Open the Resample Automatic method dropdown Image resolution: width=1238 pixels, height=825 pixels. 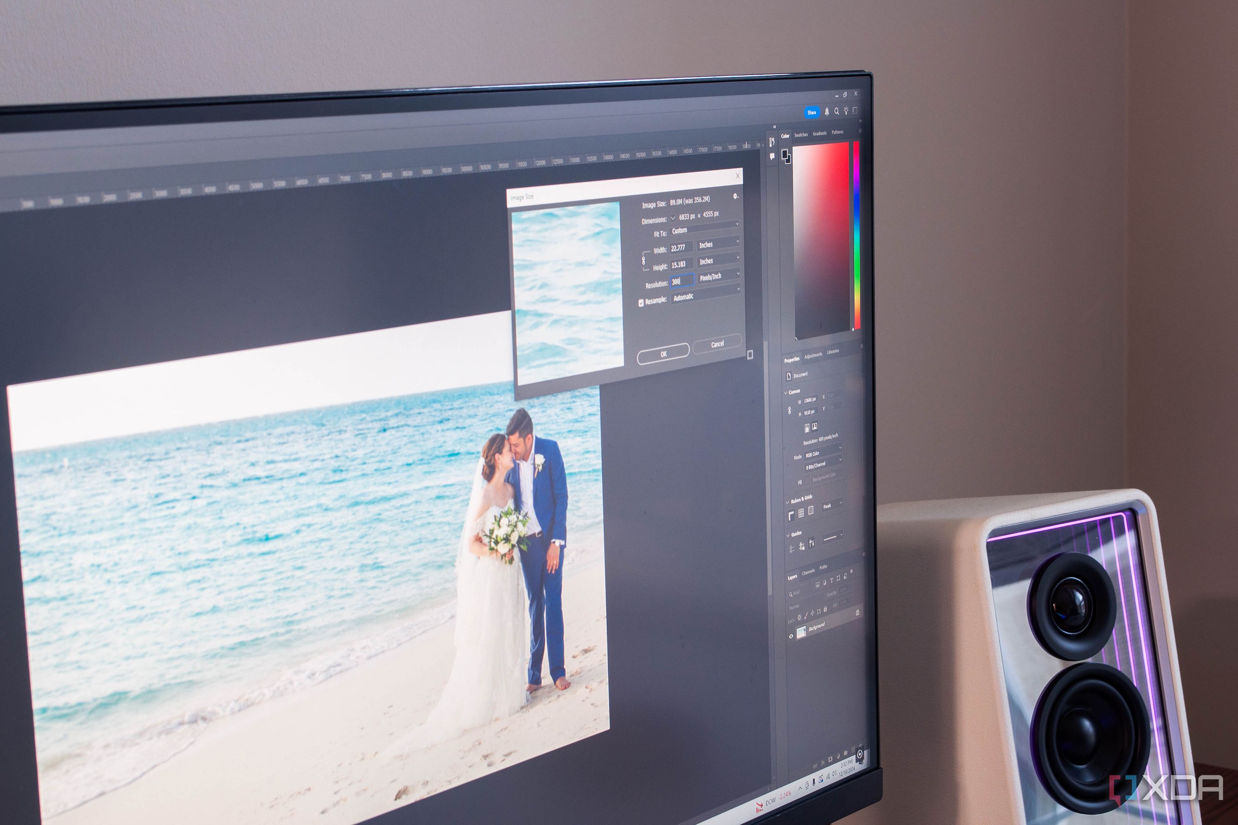705,295
